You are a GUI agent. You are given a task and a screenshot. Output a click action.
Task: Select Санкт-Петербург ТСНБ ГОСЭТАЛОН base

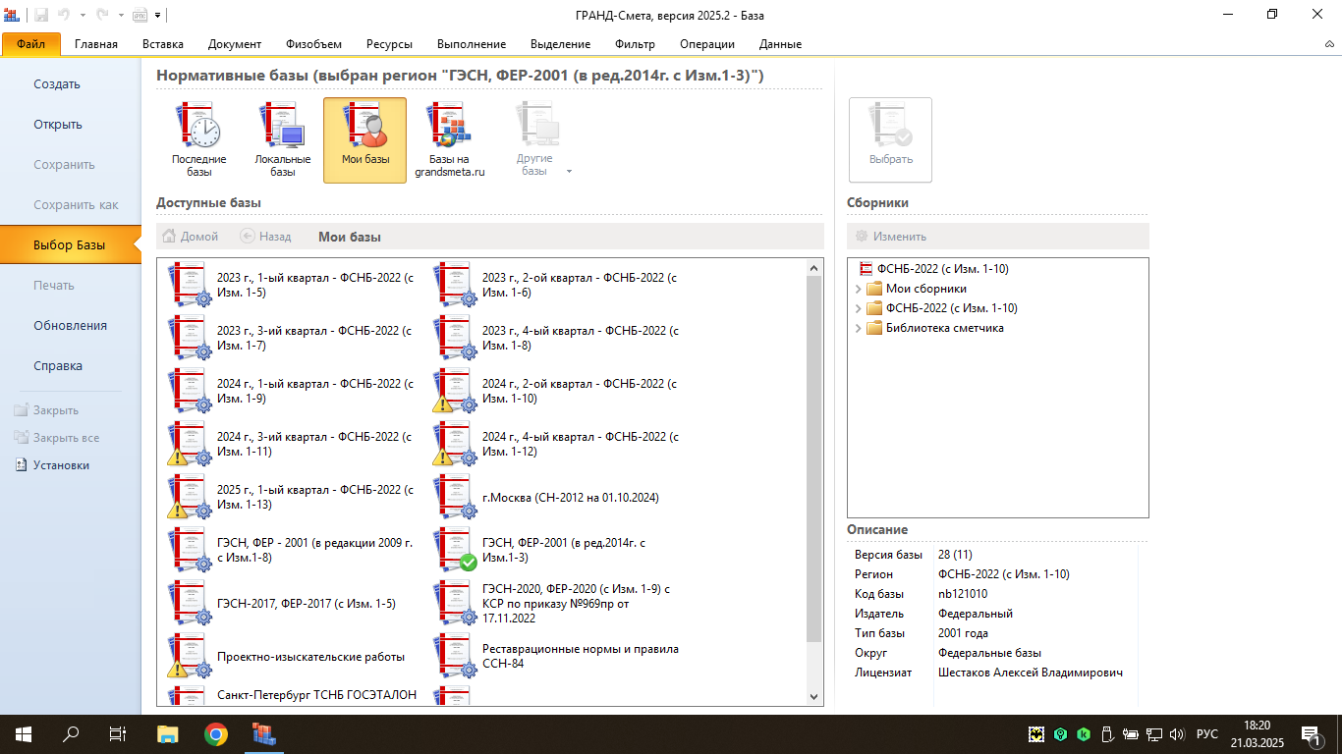[x=292, y=695]
